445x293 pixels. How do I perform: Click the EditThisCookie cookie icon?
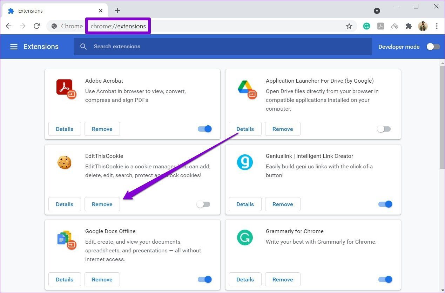[x=64, y=163]
